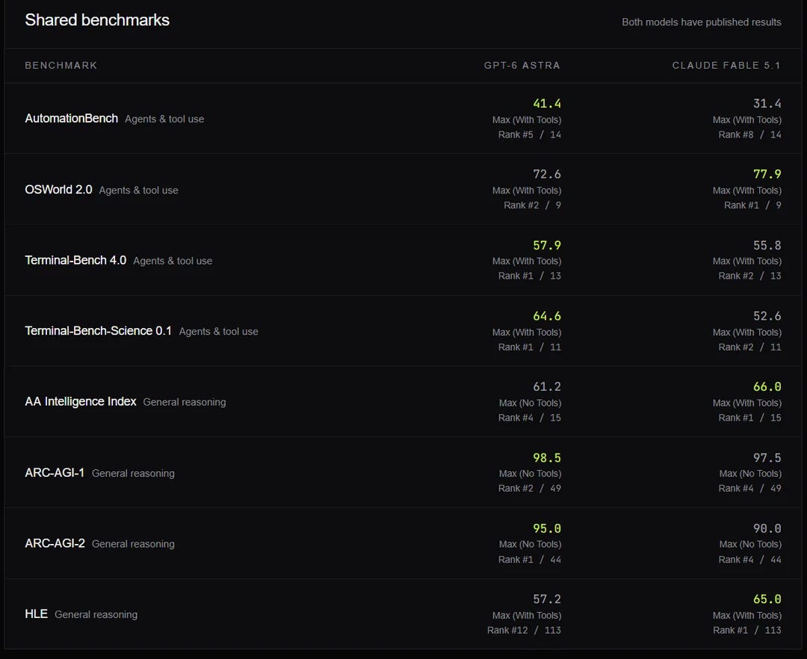
Task: Open the Terminal-Bench 4.0 benchmark link
Action: [x=75, y=260]
